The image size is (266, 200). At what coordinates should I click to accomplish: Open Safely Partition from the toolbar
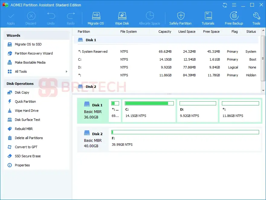click(180, 18)
